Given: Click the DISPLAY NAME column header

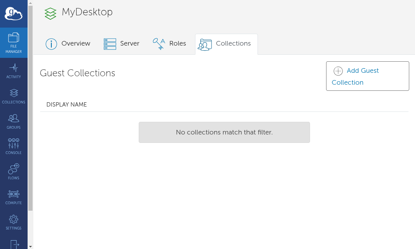Looking at the screenshot, I should pyautogui.click(x=67, y=105).
